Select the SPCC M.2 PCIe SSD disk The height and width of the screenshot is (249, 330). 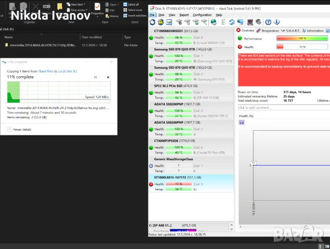pyautogui.click(x=191, y=92)
